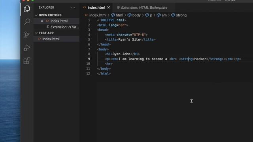Image resolution: width=253 pixels, height=142 pixels.
Task: Open Run and Debug view
Action: (27, 48)
